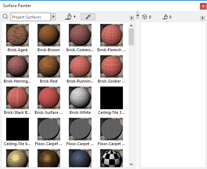Viewport: 207px width, 169px height.
Task: Click the selected elements cube icon
Action: pos(145,17)
